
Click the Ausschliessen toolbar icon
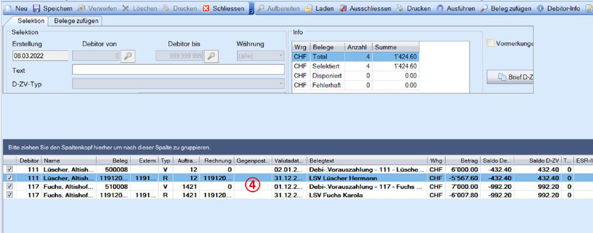coord(343,9)
